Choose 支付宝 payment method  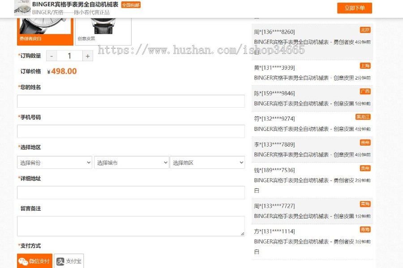pos(69,261)
